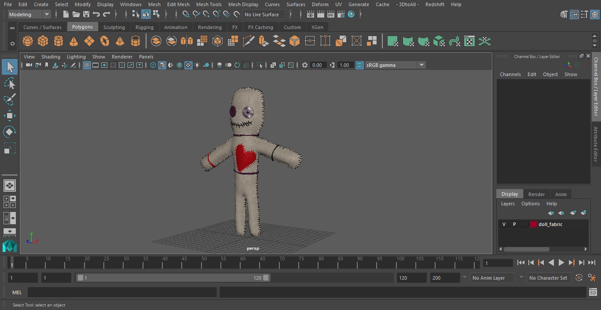Click No Live Surface field
The image size is (601, 310).
click(x=264, y=15)
